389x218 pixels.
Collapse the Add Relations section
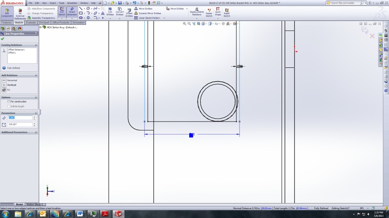click(36, 75)
